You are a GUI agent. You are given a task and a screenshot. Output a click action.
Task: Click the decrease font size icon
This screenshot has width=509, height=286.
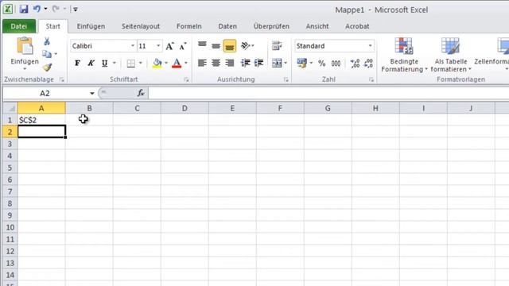[x=183, y=46]
